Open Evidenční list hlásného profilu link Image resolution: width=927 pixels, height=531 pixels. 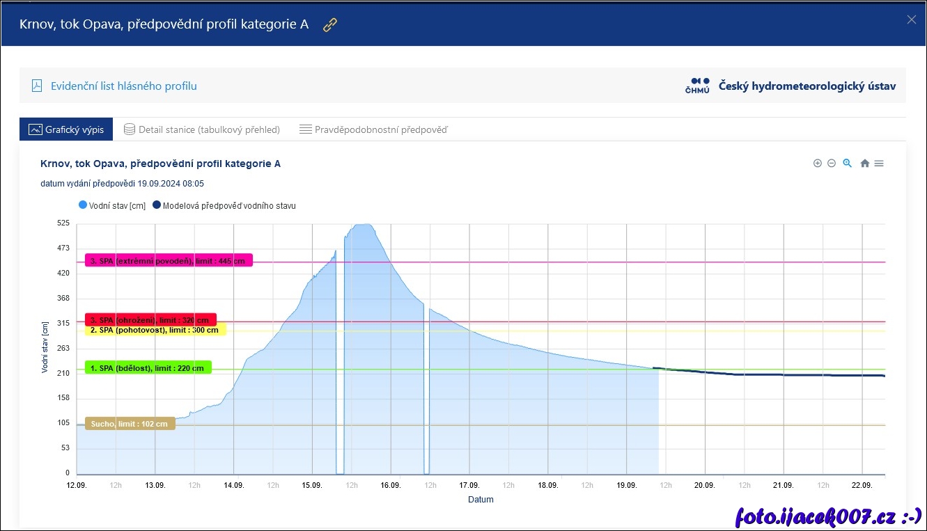pyautogui.click(x=123, y=86)
